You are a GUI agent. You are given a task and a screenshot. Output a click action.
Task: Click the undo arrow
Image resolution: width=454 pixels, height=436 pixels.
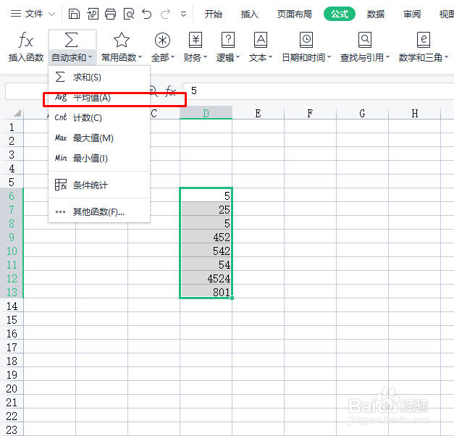[x=147, y=14]
